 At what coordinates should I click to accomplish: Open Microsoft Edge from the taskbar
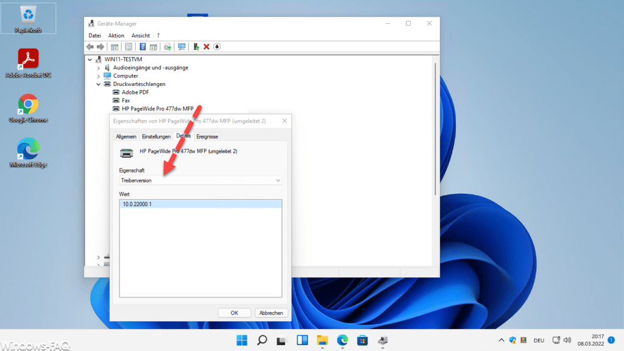click(342, 340)
